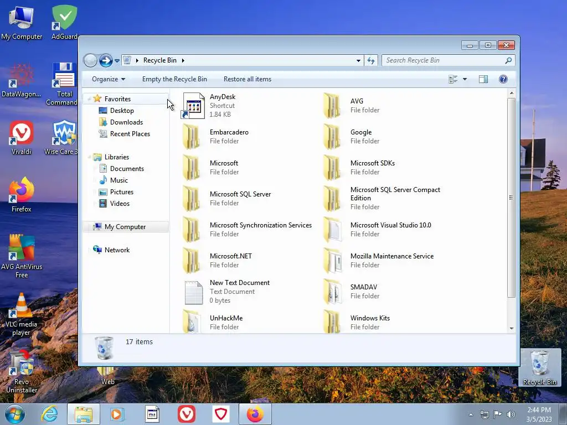
Task: Click the forward navigation arrow button
Action: pyautogui.click(x=106, y=60)
